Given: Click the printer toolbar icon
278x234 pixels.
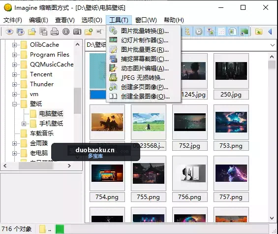Looking at the screenshot, I should (x=55, y=32).
